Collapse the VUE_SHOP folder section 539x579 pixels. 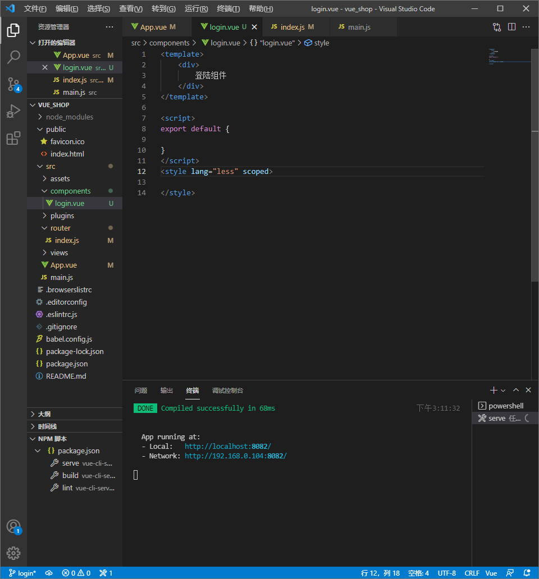pyautogui.click(x=75, y=105)
